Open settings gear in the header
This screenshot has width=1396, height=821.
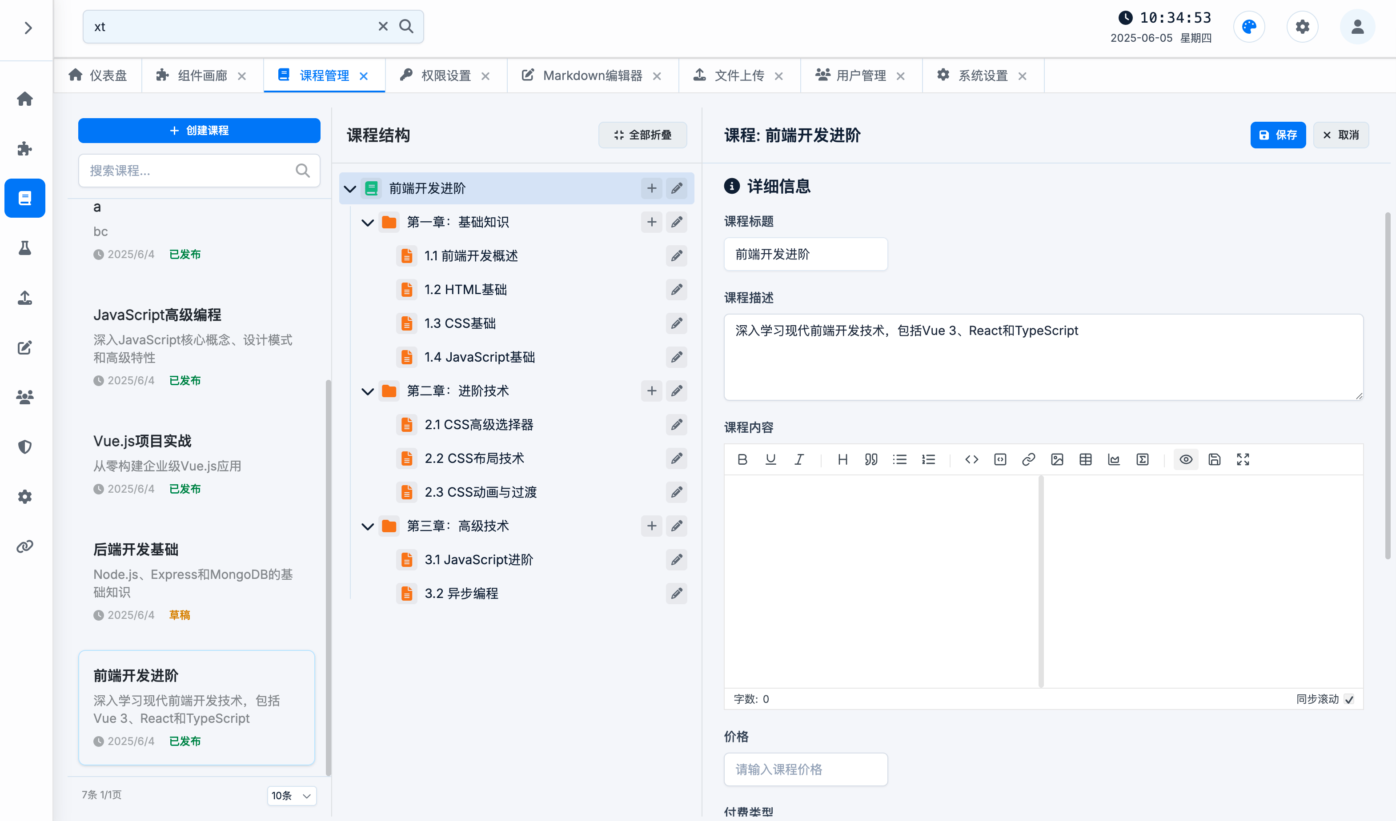click(x=1302, y=27)
